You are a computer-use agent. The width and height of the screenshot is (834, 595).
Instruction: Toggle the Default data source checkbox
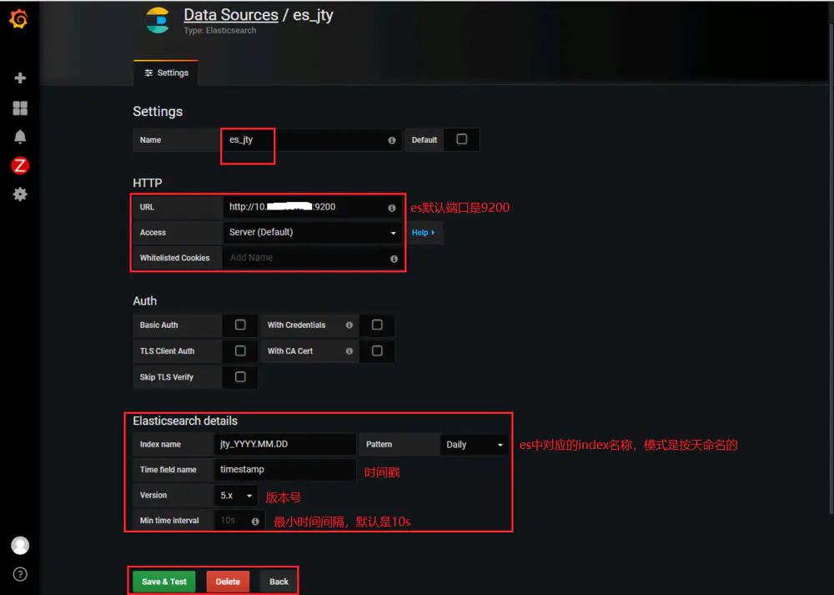[x=462, y=139]
